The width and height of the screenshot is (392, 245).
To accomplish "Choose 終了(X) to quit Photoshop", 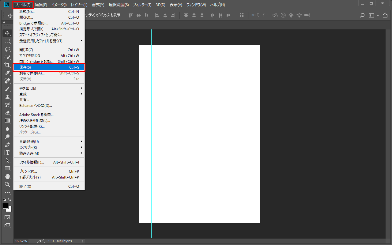I will coord(49,186).
